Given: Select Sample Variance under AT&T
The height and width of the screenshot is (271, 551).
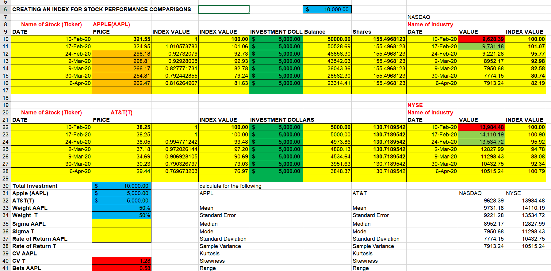Looking at the screenshot, I should [373, 246].
